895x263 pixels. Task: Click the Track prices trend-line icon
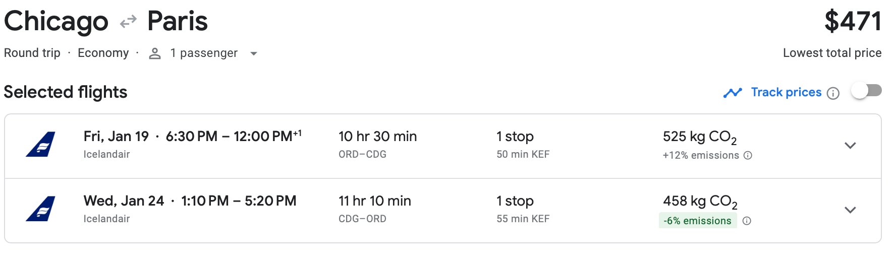733,93
